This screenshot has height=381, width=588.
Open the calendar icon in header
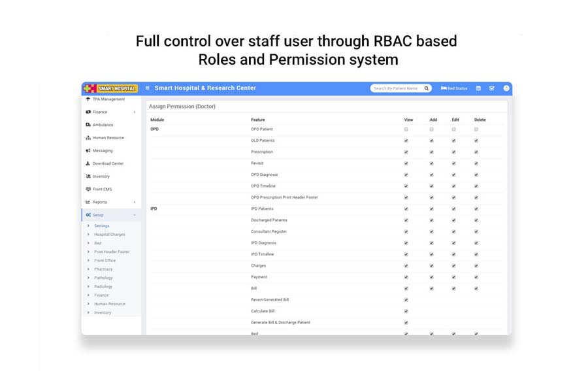click(x=478, y=88)
